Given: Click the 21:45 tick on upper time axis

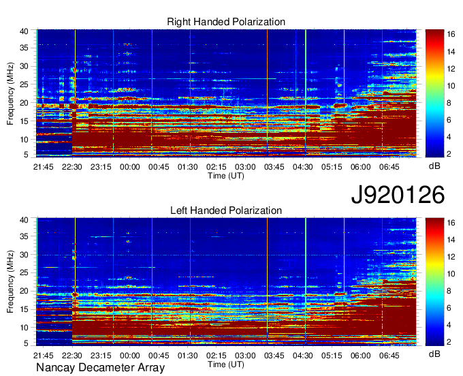Looking at the screenshot, I should (44, 167).
